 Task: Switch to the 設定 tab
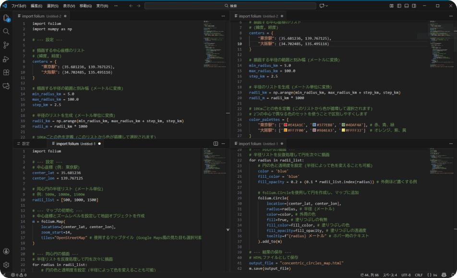coord(25,144)
